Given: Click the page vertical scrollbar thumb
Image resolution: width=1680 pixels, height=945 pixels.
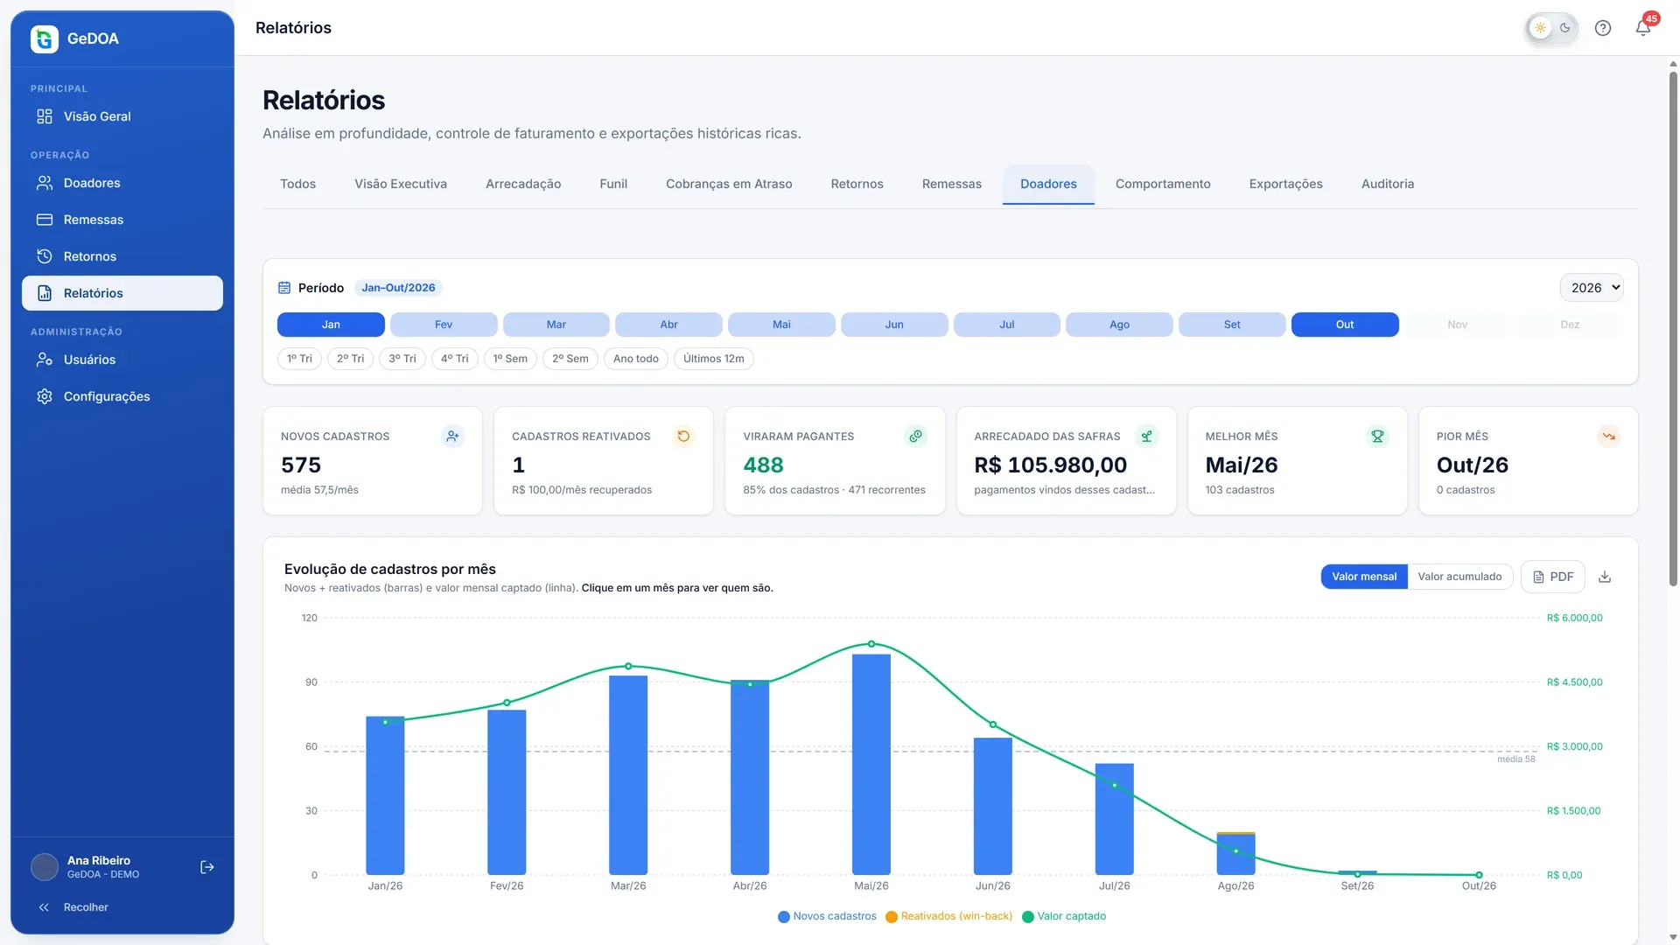Looking at the screenshot, I should 1673,328.
